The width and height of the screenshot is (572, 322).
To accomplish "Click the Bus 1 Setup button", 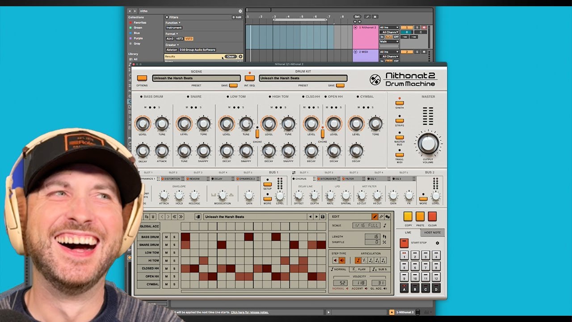I will [x=267, y=184].
